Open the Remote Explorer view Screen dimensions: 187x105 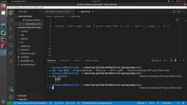point(11,45)
